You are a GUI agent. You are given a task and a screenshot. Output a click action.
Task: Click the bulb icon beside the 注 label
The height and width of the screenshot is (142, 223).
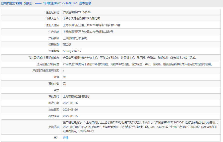pyautogui.click(x=55, y=138)
